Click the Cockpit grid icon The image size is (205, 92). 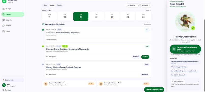pyautogui.click(x=4, y=9)
